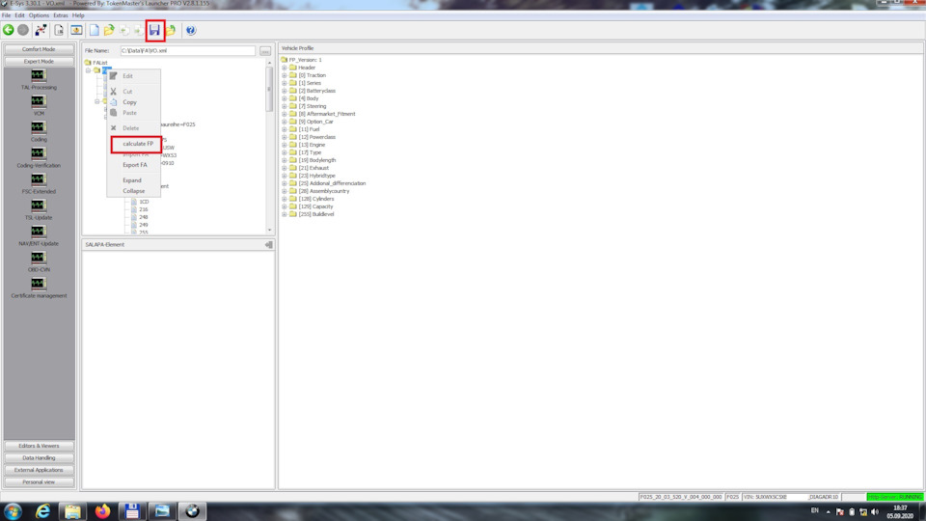Click the download-to-monitor toolbar icon
926x521 pixels.
[76, 30]
